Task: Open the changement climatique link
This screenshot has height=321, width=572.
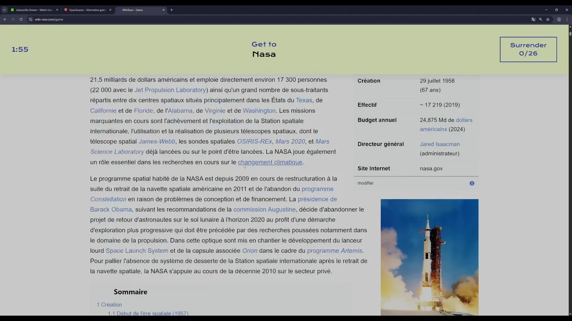Action: [270, 162]
